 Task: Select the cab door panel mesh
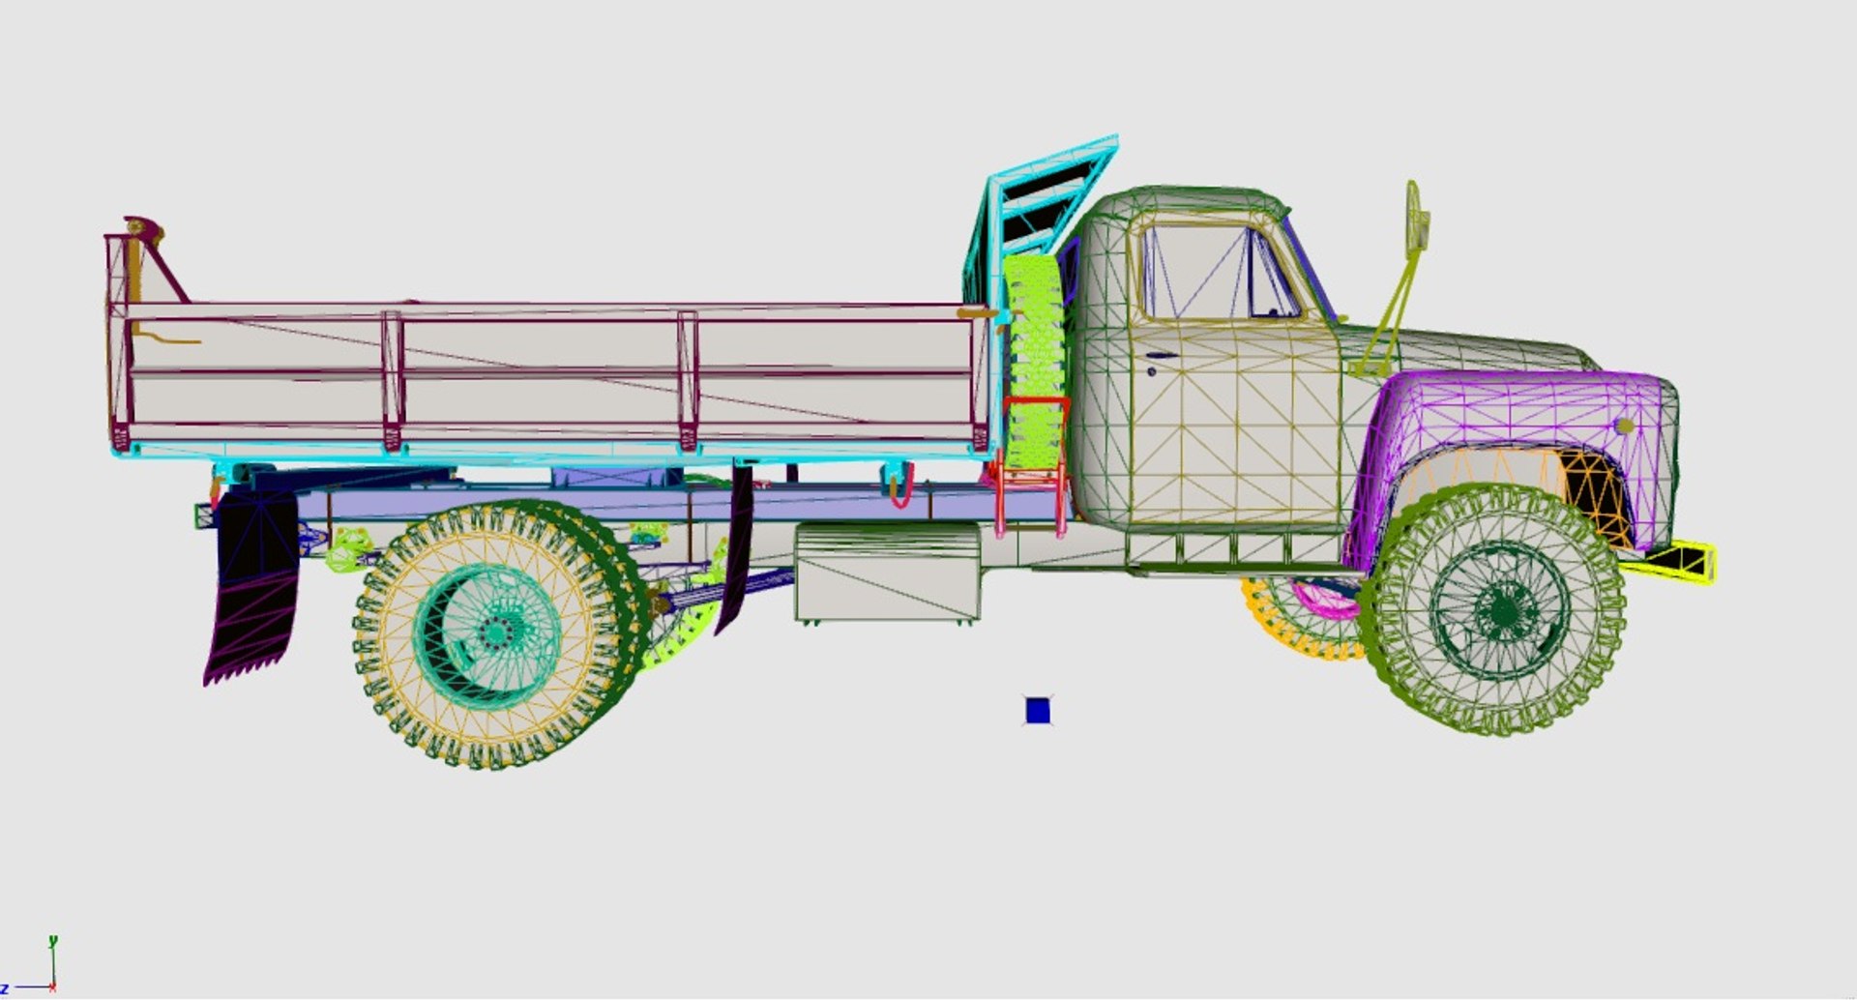tap(1235, 426)
